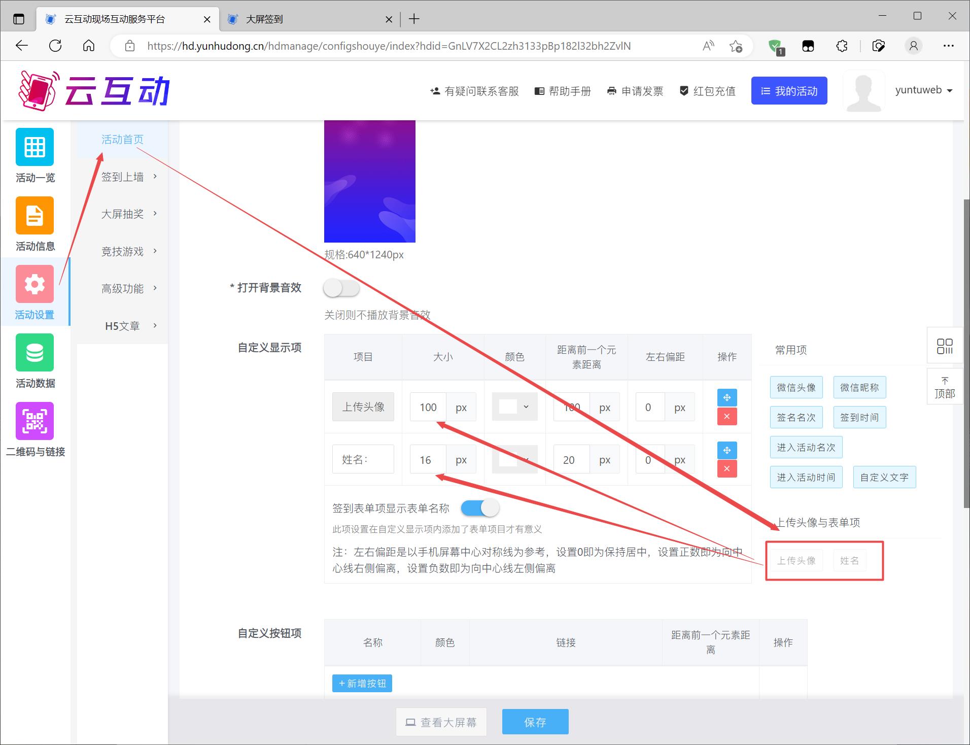
Task: Click the browser extensions puzzle icon
Action: [842, 46]
